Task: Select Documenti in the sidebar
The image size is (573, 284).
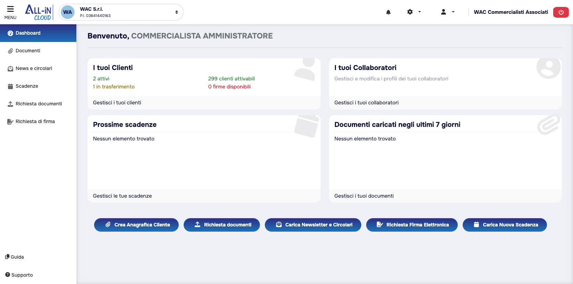Action: [28, 51]
